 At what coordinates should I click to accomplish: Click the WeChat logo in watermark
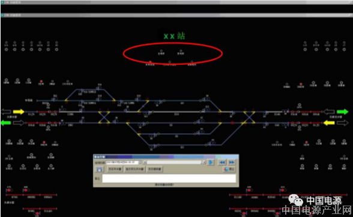pyautogui.click(x=295, y=200)
